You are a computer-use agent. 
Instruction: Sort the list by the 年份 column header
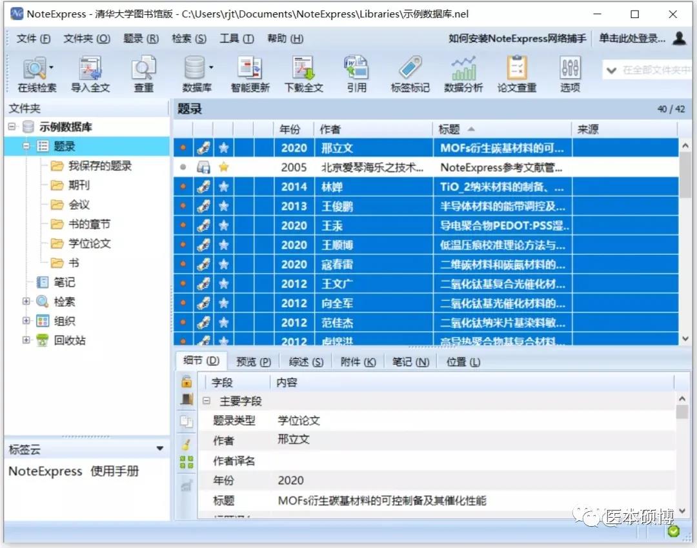(293, 129)
